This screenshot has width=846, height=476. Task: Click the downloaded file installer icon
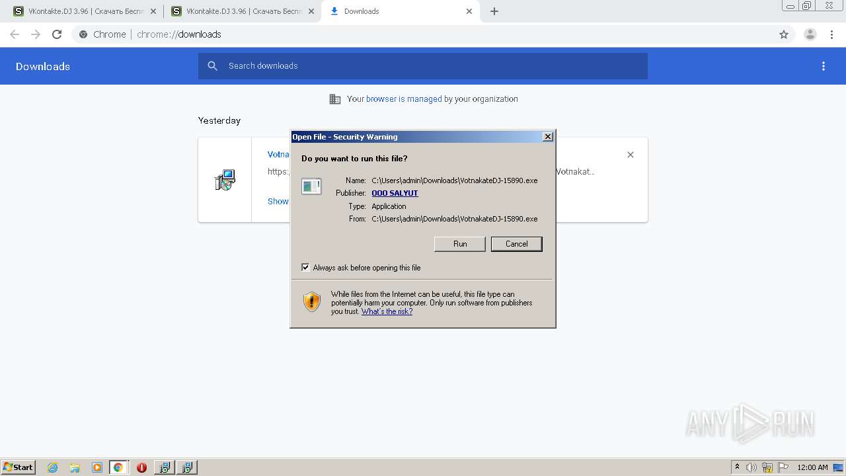225,180
